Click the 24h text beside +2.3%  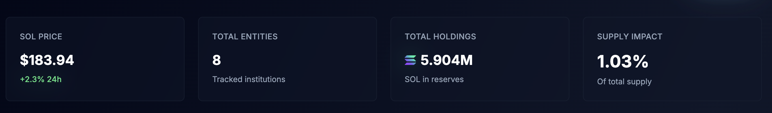[x=54, y=79]
